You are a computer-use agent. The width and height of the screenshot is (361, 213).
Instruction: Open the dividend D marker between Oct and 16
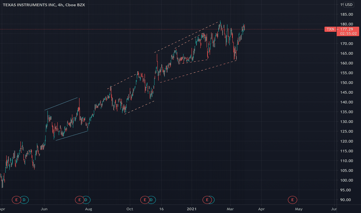(151, 200)
